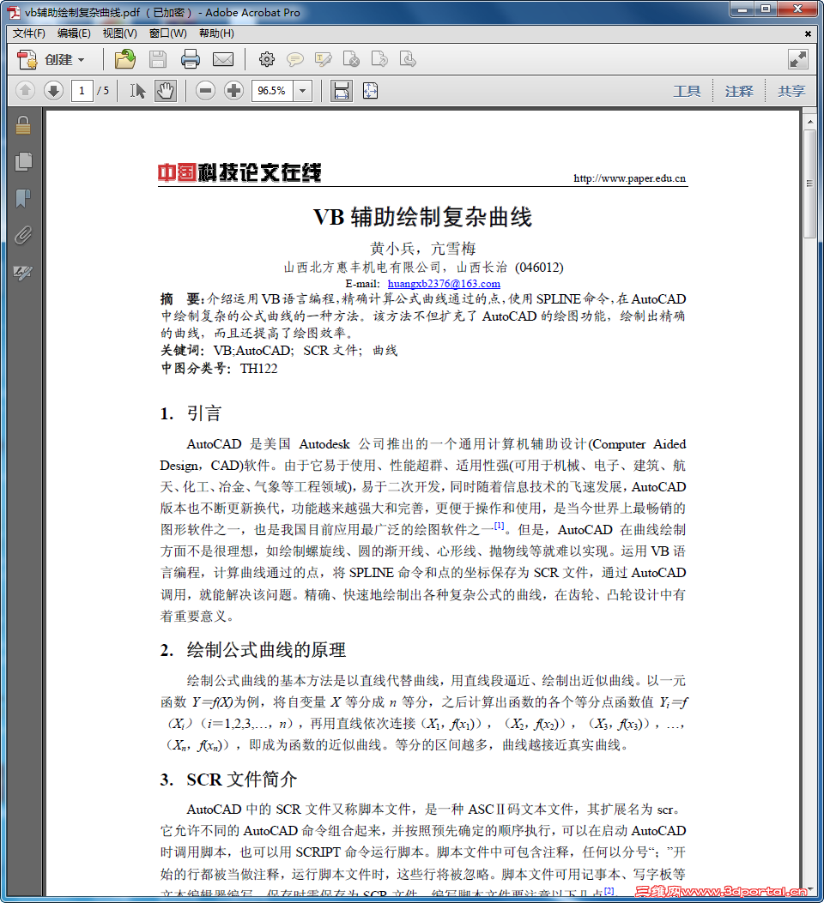
Task: Click the insert page from file icon
Action: [x=408, y=59]
